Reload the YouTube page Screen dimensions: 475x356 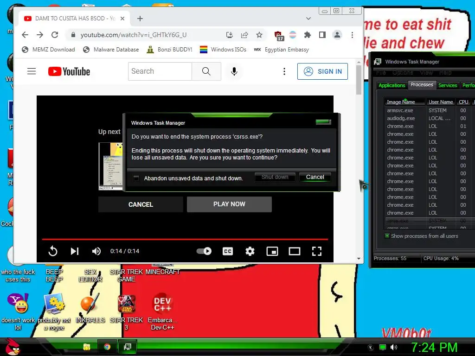(55, 35)
